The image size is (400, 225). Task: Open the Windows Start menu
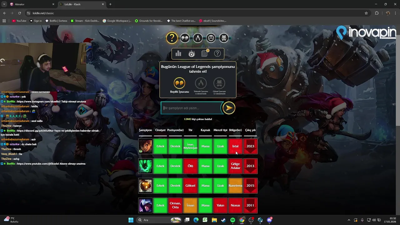(131, 220)
